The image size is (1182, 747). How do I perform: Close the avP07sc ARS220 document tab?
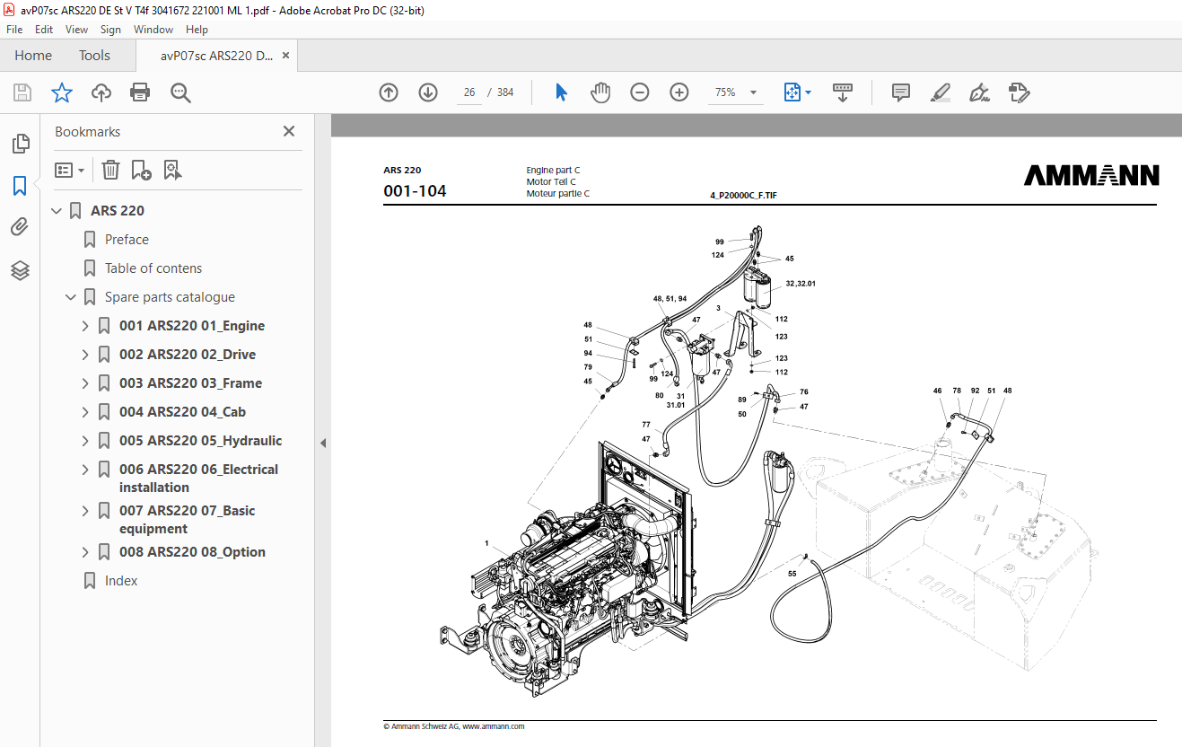tap(285, 56)
